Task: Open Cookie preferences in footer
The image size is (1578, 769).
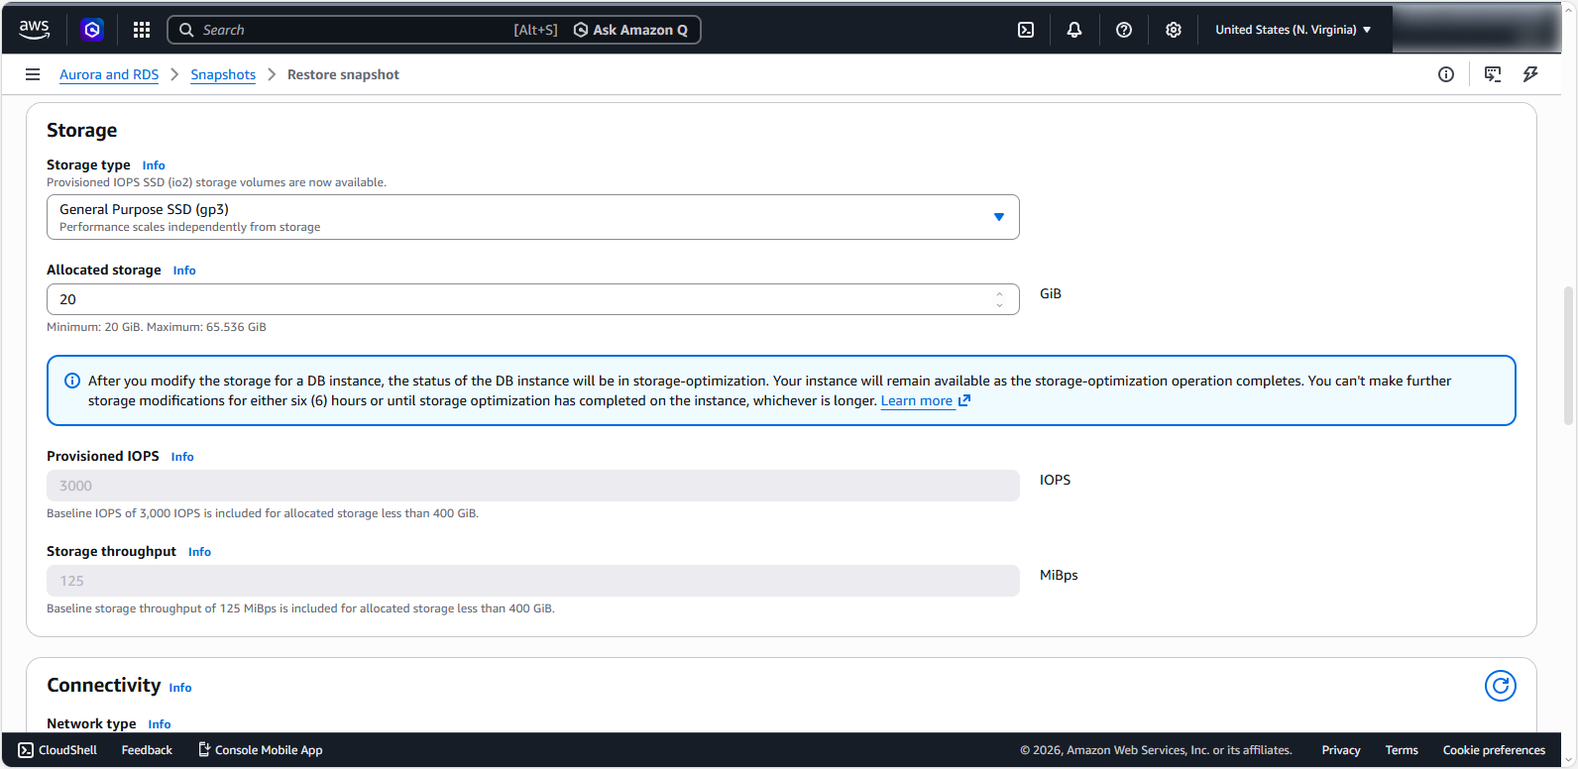Action: pyautogui.click(x=1494, y=750)
